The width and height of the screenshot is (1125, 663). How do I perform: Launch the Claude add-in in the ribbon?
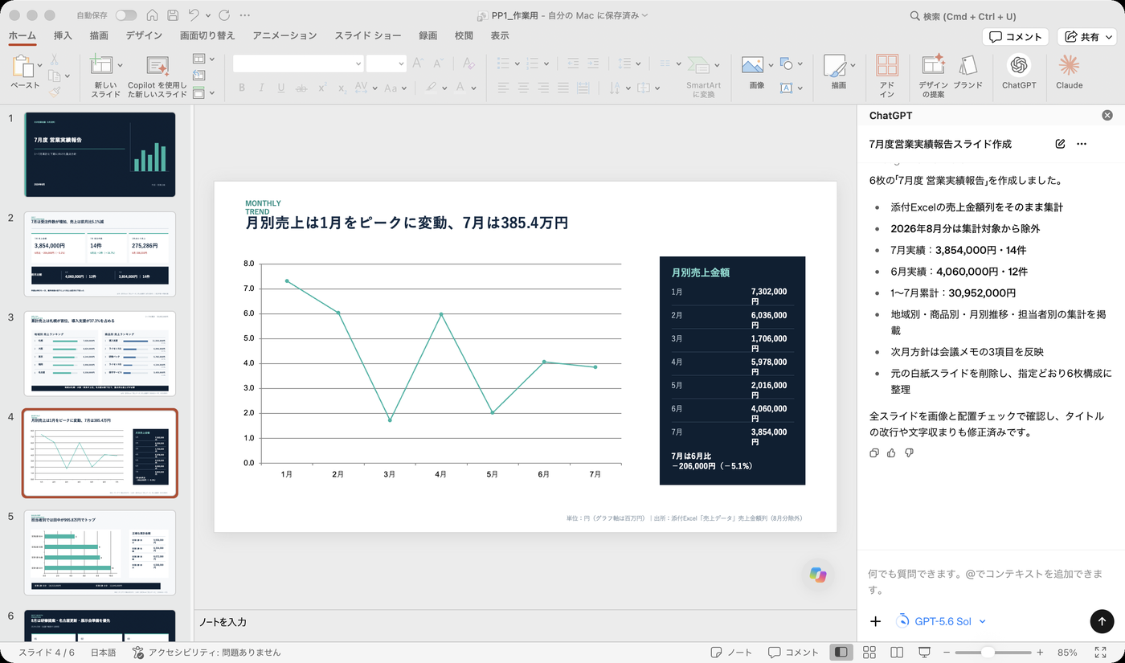(1069, 72)
